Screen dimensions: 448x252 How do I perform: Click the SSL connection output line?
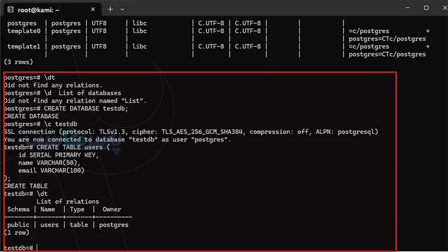pyautogui.click(x=191, y=132)
